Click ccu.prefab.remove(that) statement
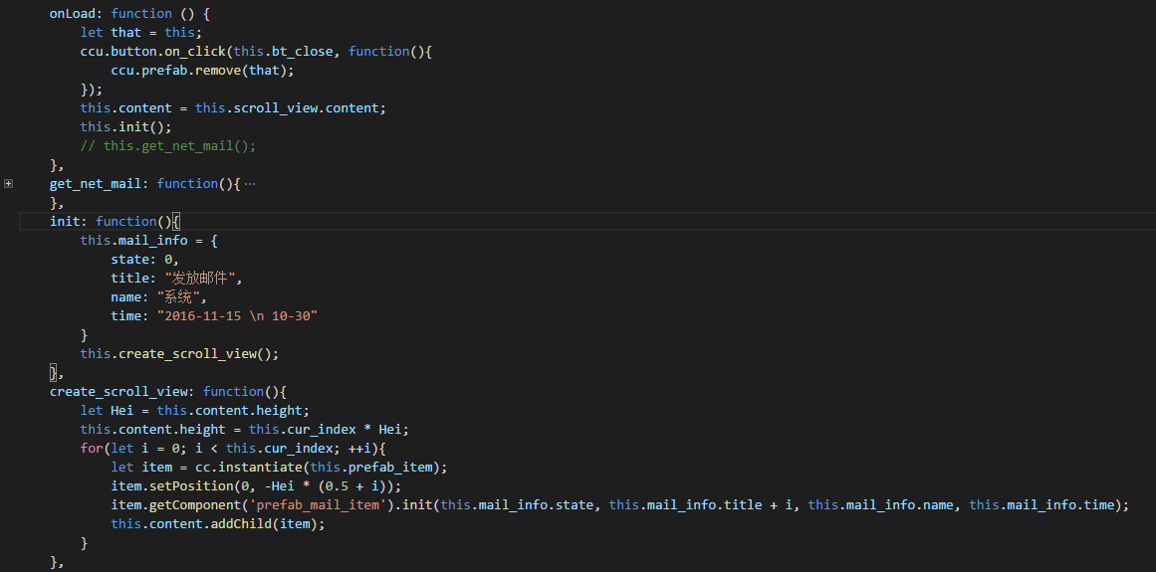The image size is (1156, 572). coord(202,71)
